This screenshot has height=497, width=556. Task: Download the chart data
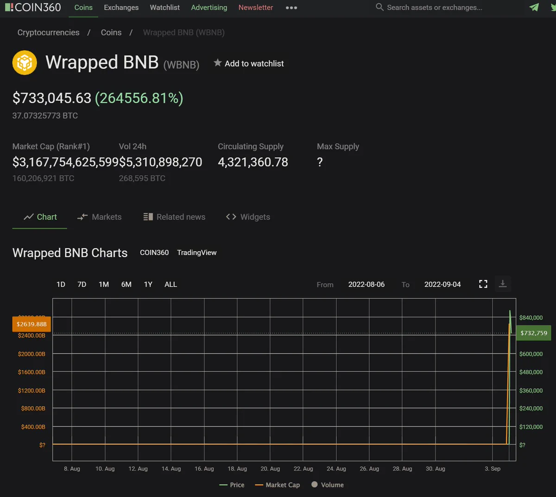click(503, 284)
